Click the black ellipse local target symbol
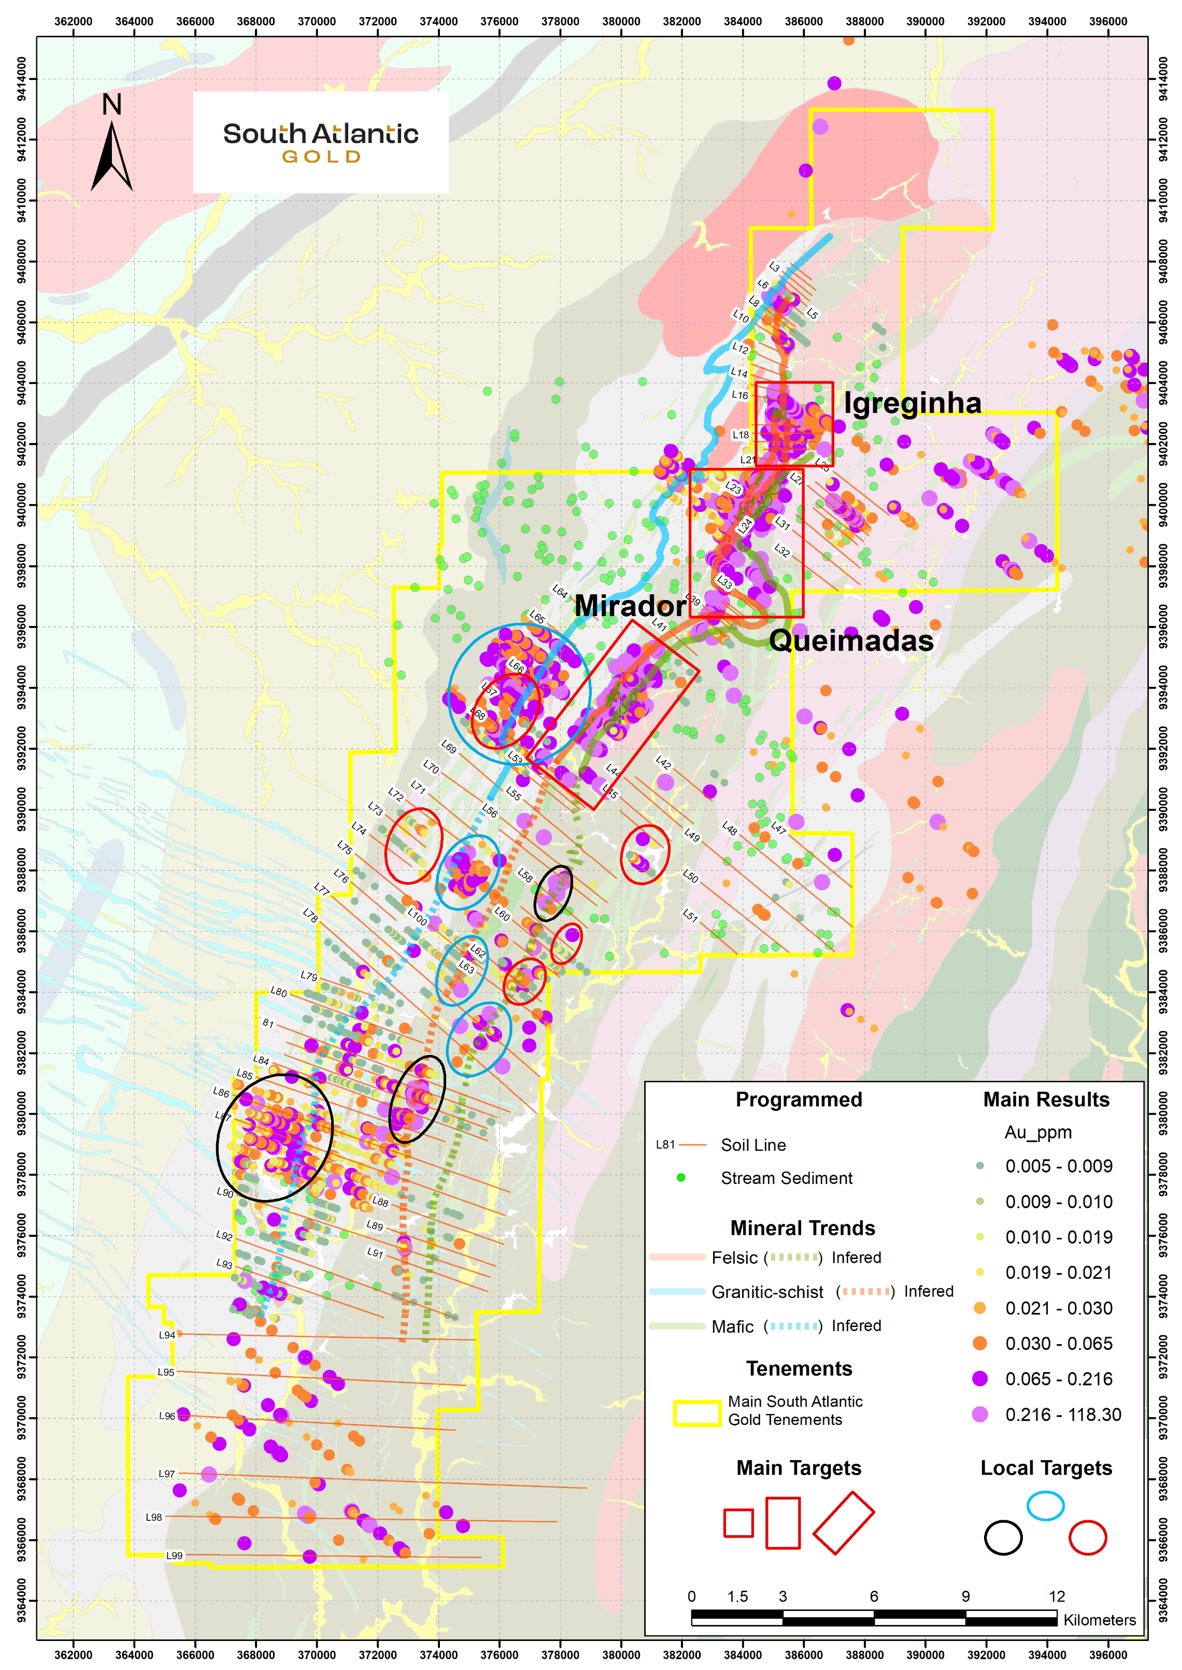Image resolution: width=1182 pixels, height=1670 pixels. (x=1003, y=1537)
